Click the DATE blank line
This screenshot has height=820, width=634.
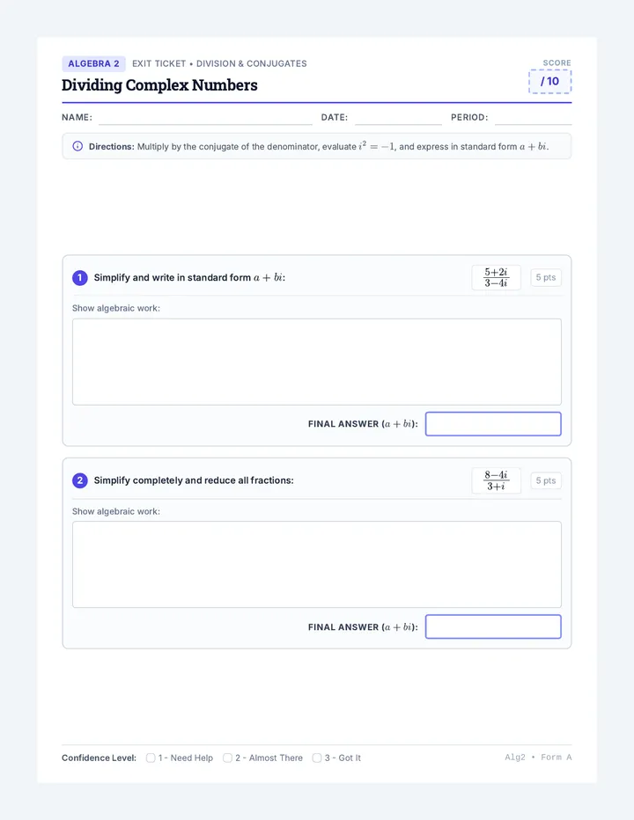(398, 119)
